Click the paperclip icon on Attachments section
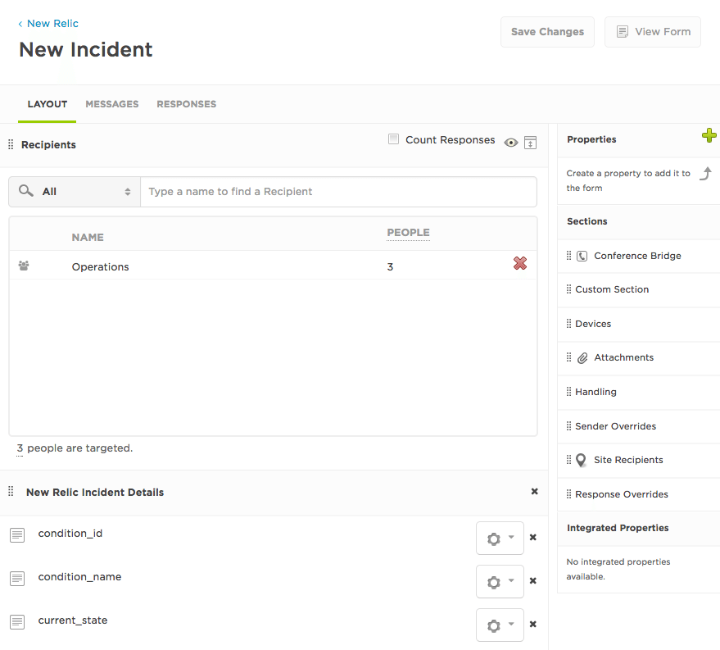 (581, 357)
